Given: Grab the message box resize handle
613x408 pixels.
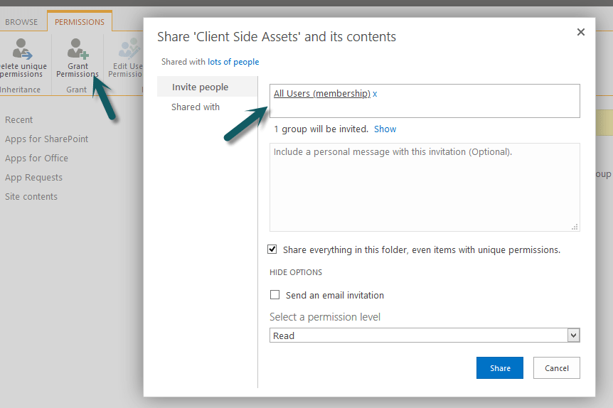Looking at the screenshot, I should (575, 227).
